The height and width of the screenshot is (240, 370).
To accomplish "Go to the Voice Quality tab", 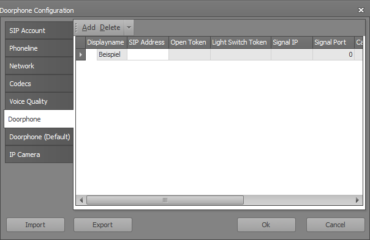I will (39, 101).
